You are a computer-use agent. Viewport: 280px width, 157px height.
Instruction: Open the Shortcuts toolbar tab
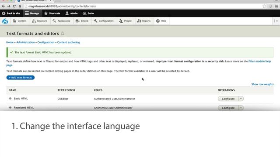coord(52,14)
